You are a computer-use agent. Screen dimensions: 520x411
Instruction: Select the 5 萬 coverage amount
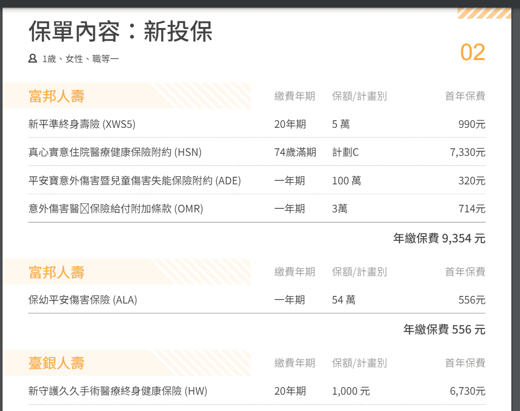tap(341, 124)
